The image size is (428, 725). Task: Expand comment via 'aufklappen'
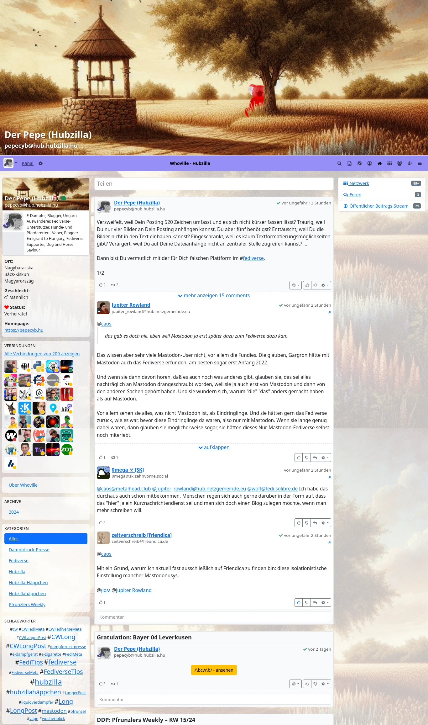coord(214,447)
